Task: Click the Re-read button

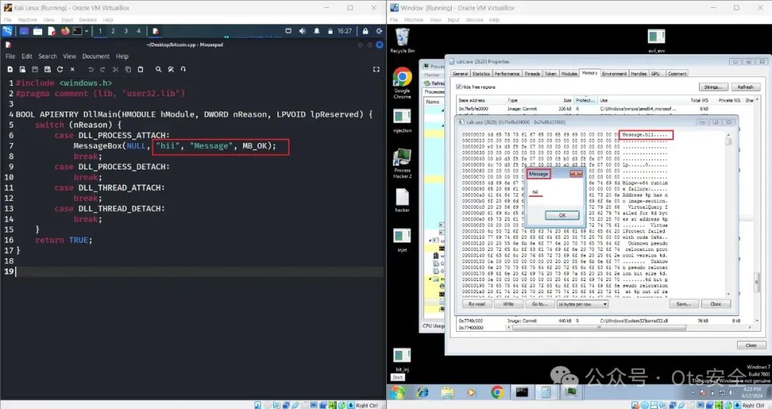Action: (477, 304)
